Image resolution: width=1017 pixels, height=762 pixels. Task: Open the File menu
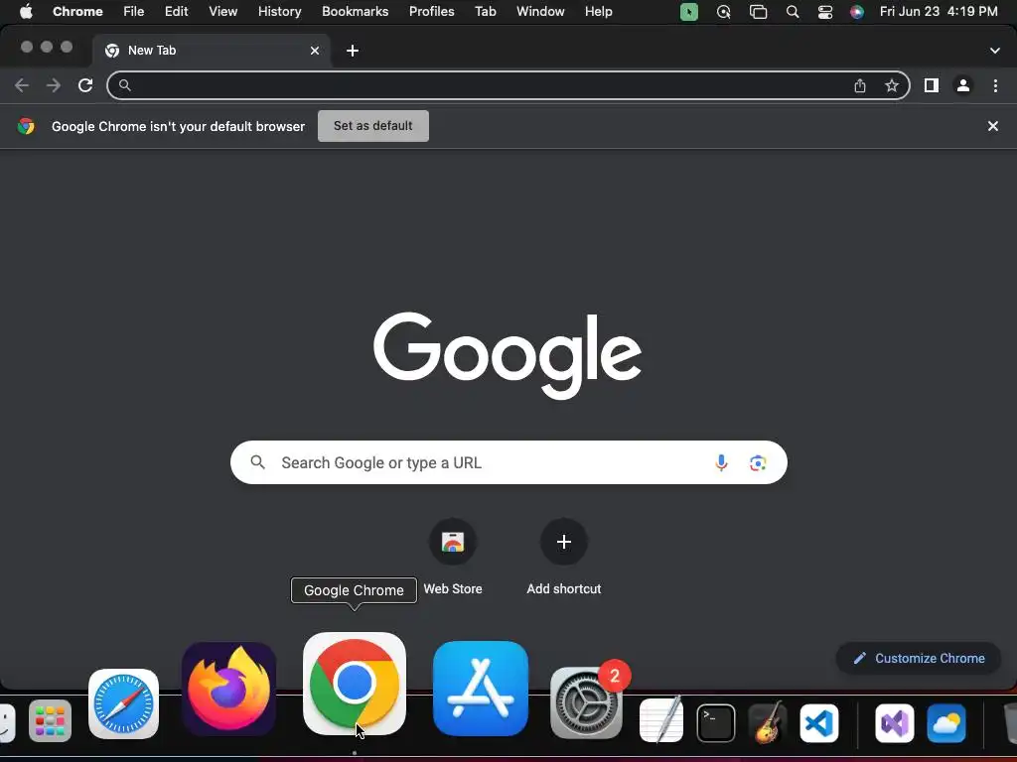134,12
